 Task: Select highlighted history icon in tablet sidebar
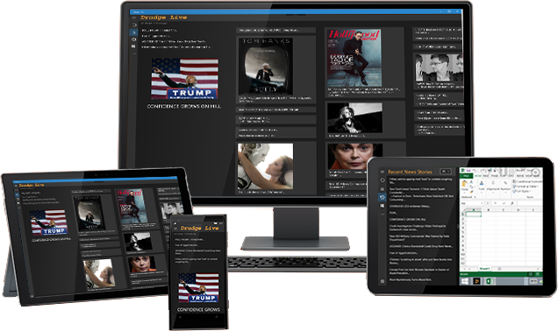click(383, 197)
